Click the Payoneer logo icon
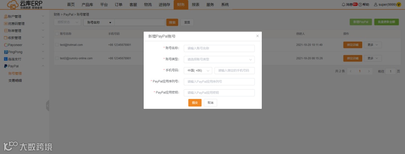 (6, 45)
